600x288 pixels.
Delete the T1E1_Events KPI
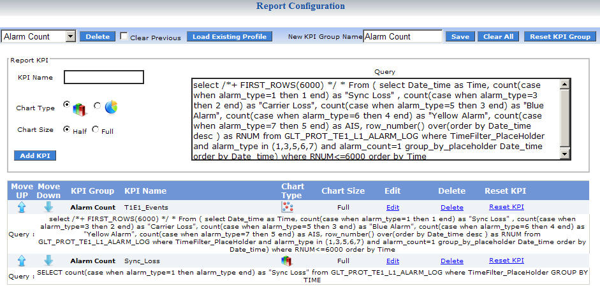[452, 207]
